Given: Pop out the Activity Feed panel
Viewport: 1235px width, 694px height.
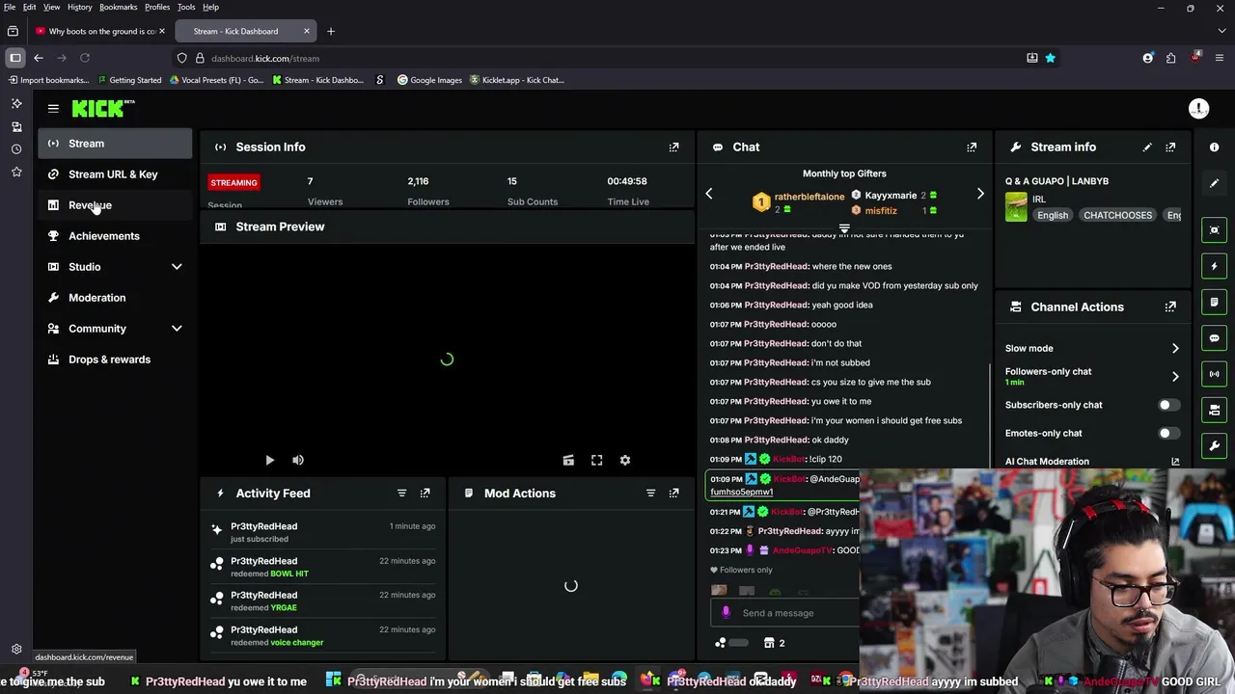Looking at the screenshot, I should click(x=425, y=494).
